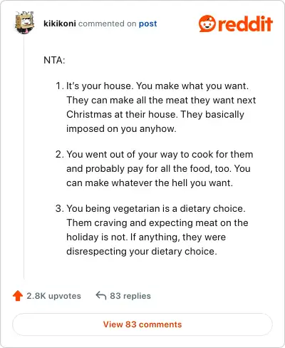Click the 'It's your house' first list paragraph

[x=161, y=107]
